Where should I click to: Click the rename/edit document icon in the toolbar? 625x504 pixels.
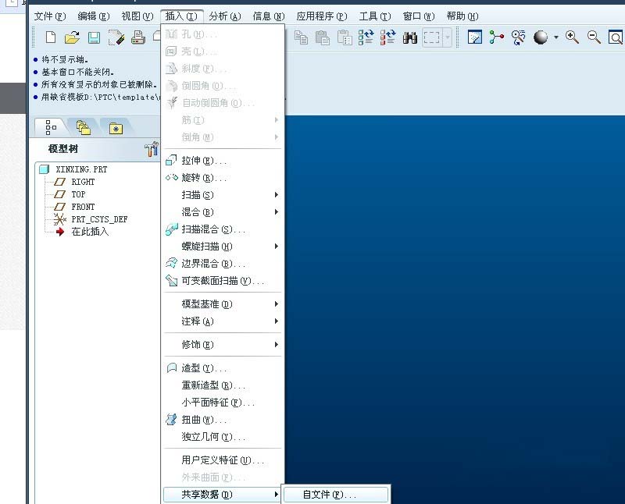click(x=116, y=37)
